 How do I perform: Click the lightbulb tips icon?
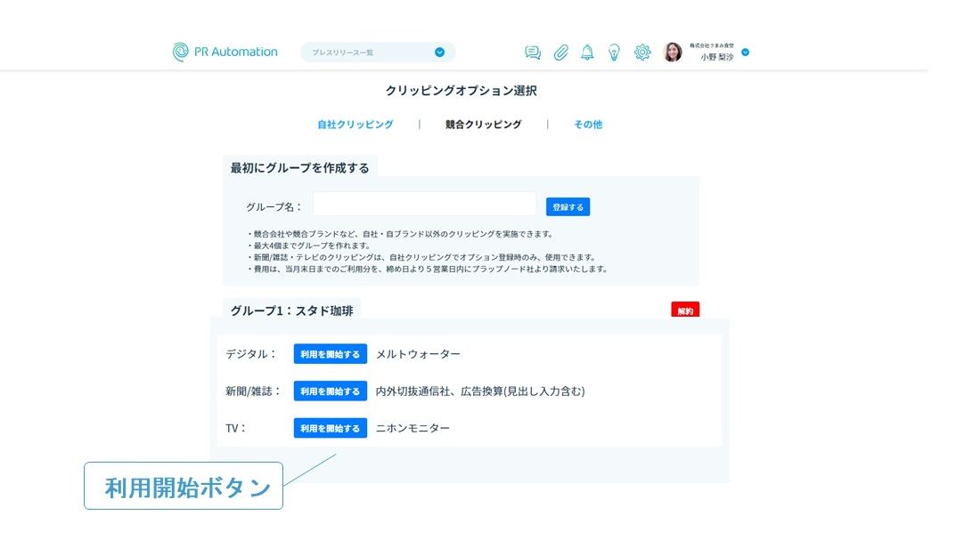(x=614, y=52)
